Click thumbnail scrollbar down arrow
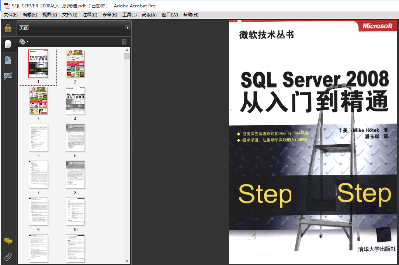 (x=127, y=261)
